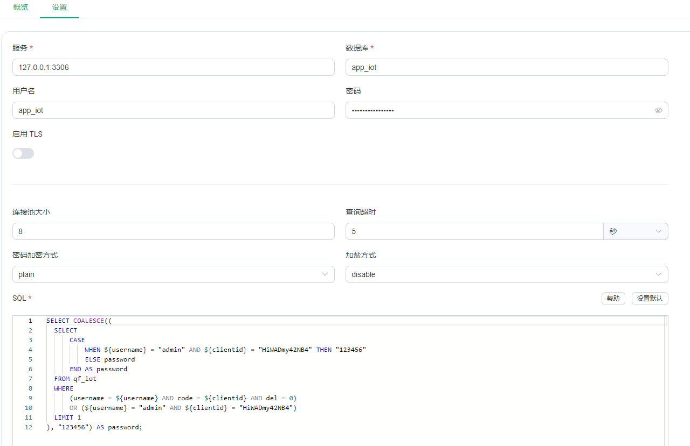Click line 1 of the SQL editor

[x=216, y=321]
